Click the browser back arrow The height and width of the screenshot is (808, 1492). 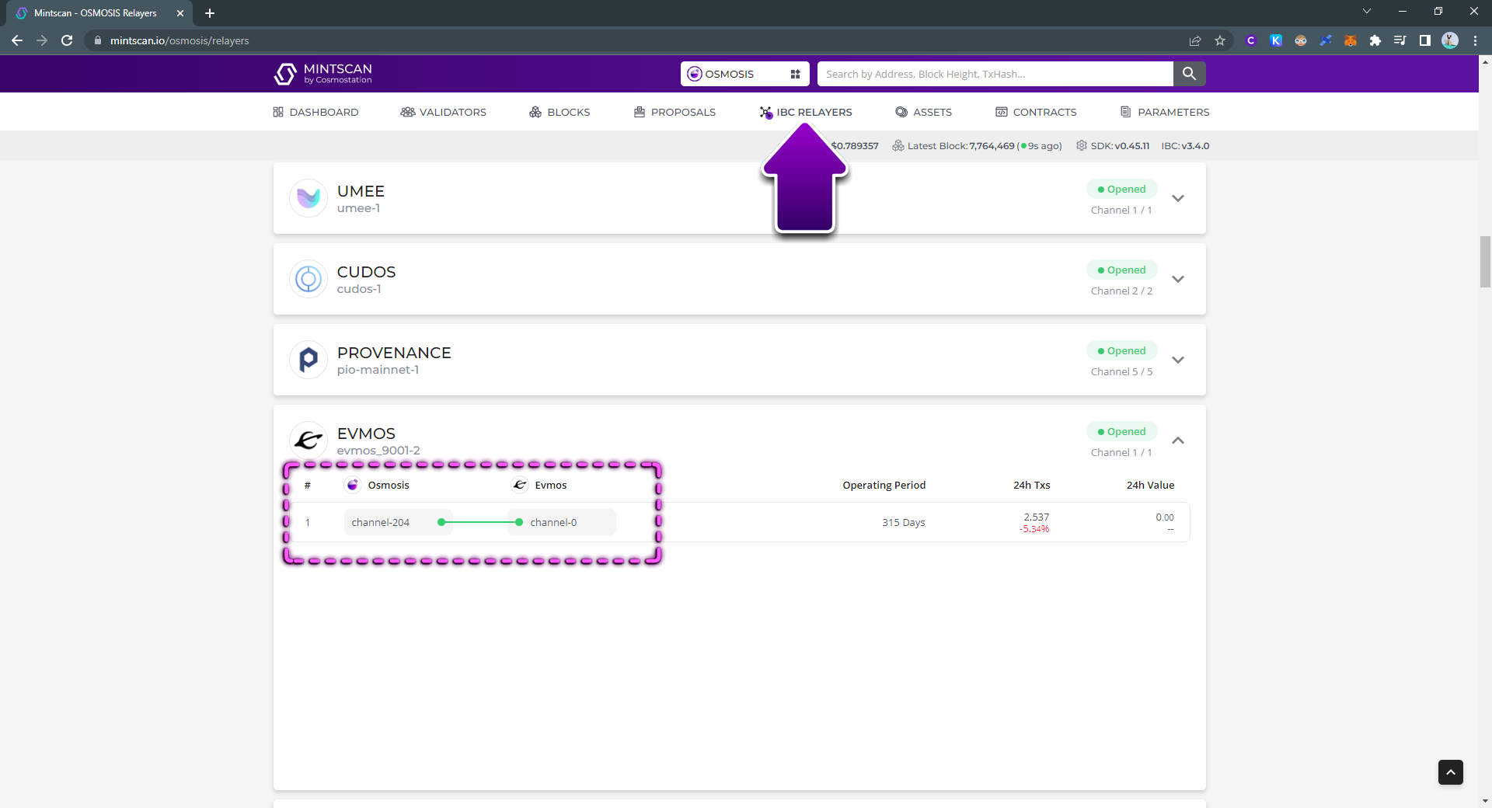tap(17, 40)
